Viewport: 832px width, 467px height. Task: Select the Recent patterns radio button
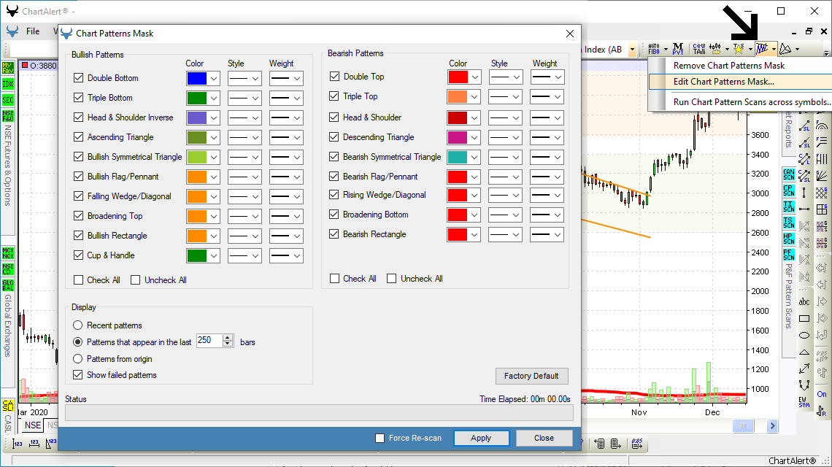[x=78, y=325]
